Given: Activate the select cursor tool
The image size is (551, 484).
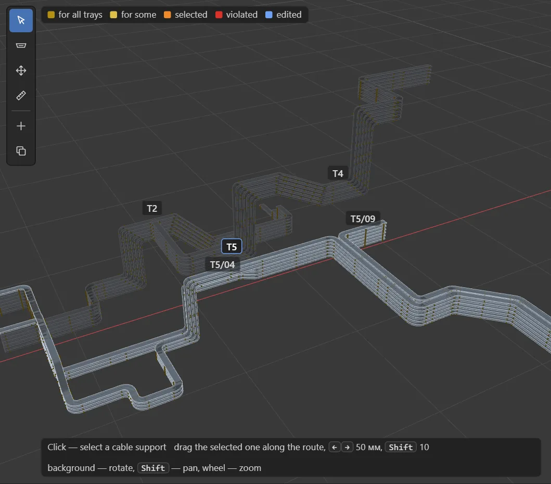Looking at the screenshot, I should coord(21,20).
